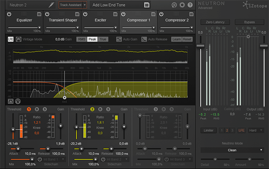Open the Compressor 2 module preset icon
The image size is (269, 169).
(x=191, y=14)
